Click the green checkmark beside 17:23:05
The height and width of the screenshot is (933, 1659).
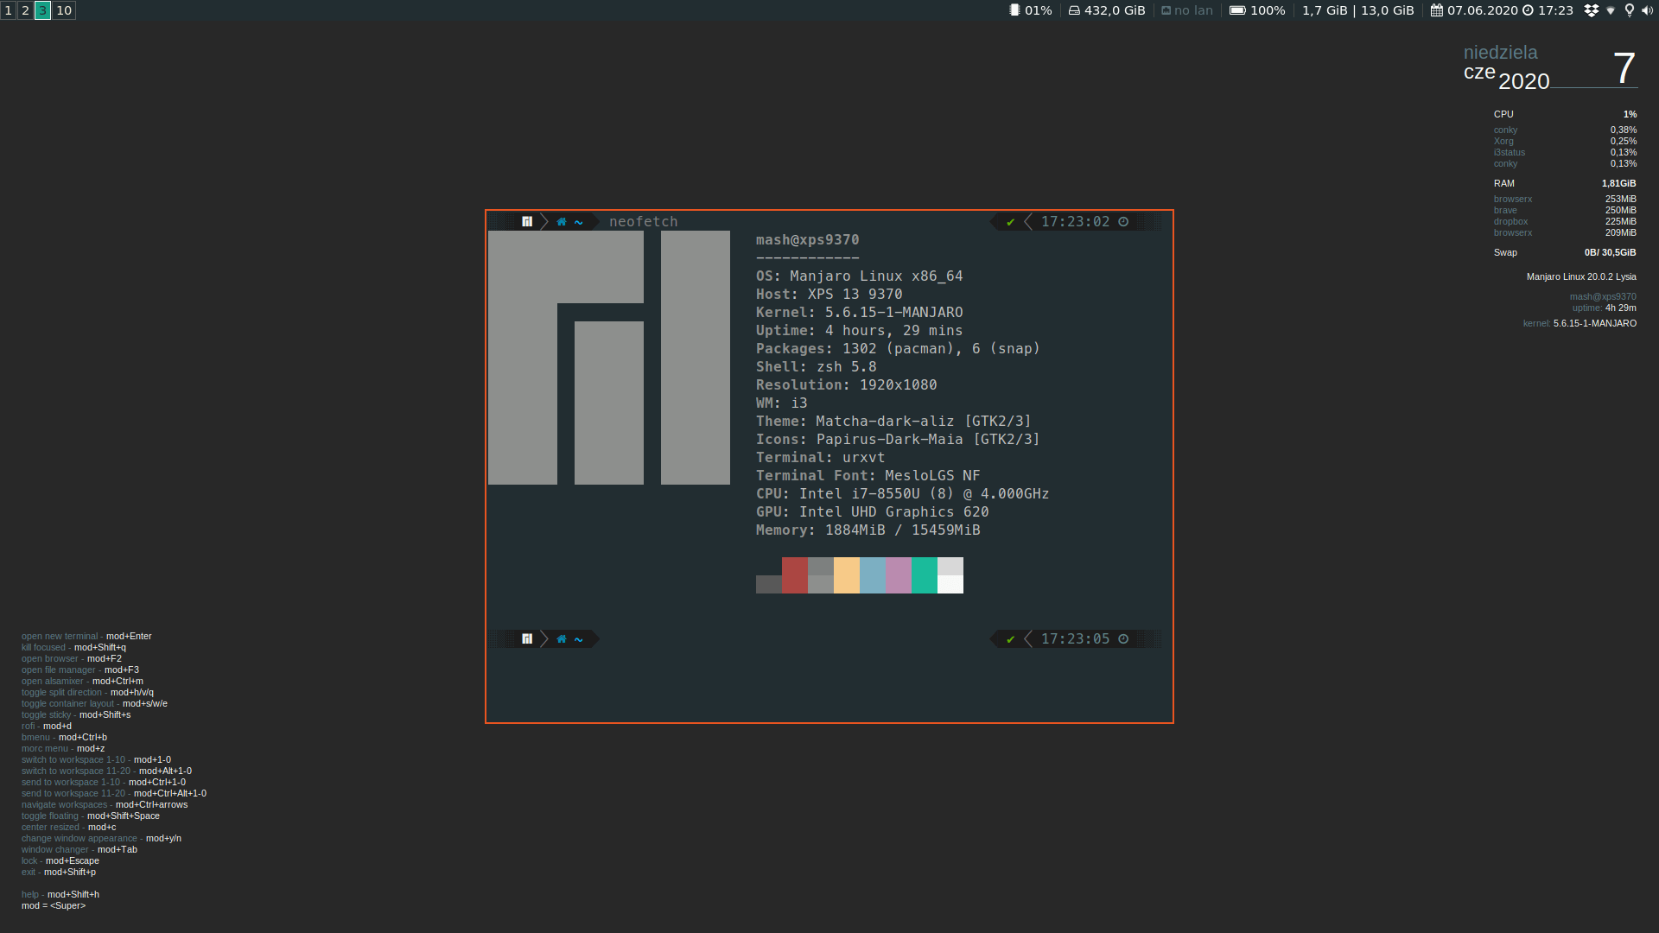pyautogui.click(x=1010, y=639)
